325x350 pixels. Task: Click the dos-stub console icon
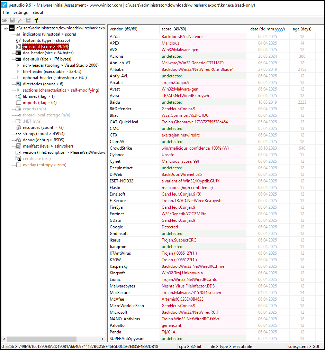coord(18,59)
